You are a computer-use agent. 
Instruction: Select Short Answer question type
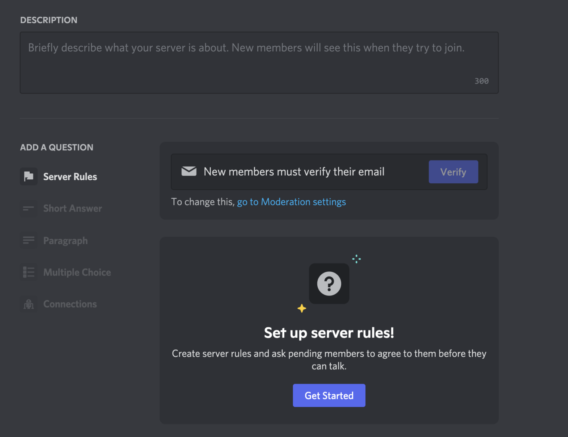(x=72, y=208)
